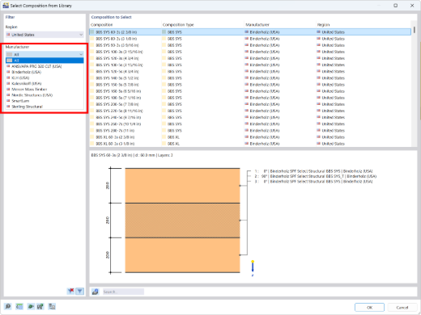Select the BBS SYS 90-3s (3 9/16 in) row
The image size is (421, 315).
pos(250,45)
